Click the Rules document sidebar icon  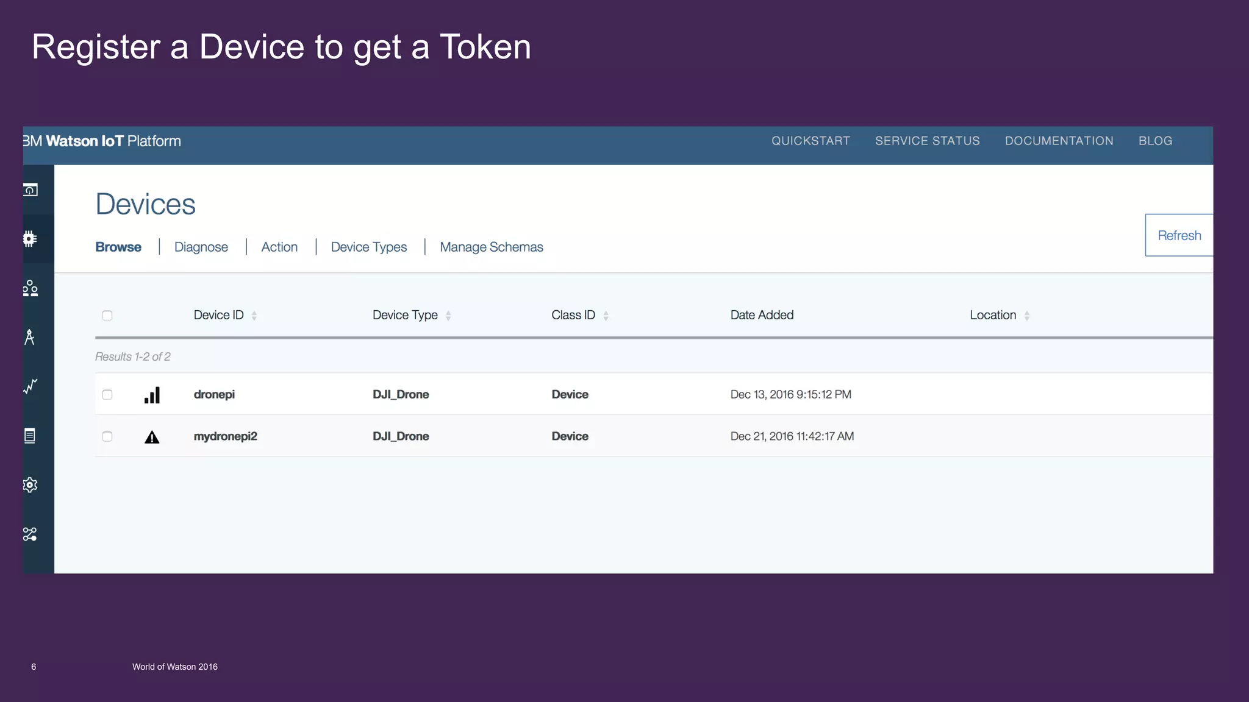pyautogui.click(x=30, y=435)
